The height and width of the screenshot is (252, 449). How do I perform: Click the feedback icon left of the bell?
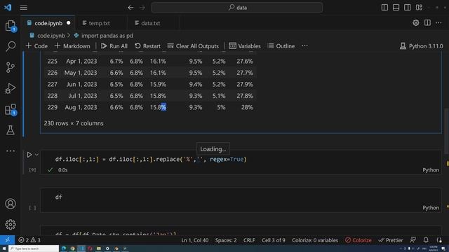pos(413,240)
